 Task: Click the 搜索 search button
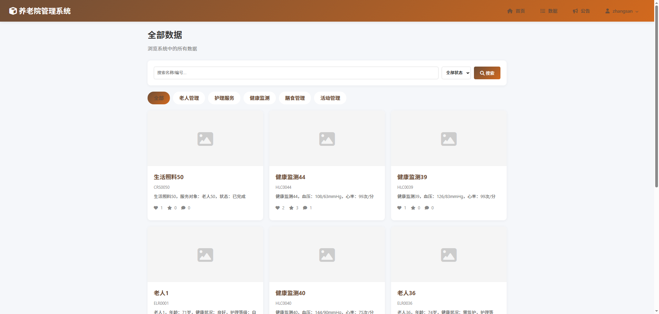(x=487, y=73)
